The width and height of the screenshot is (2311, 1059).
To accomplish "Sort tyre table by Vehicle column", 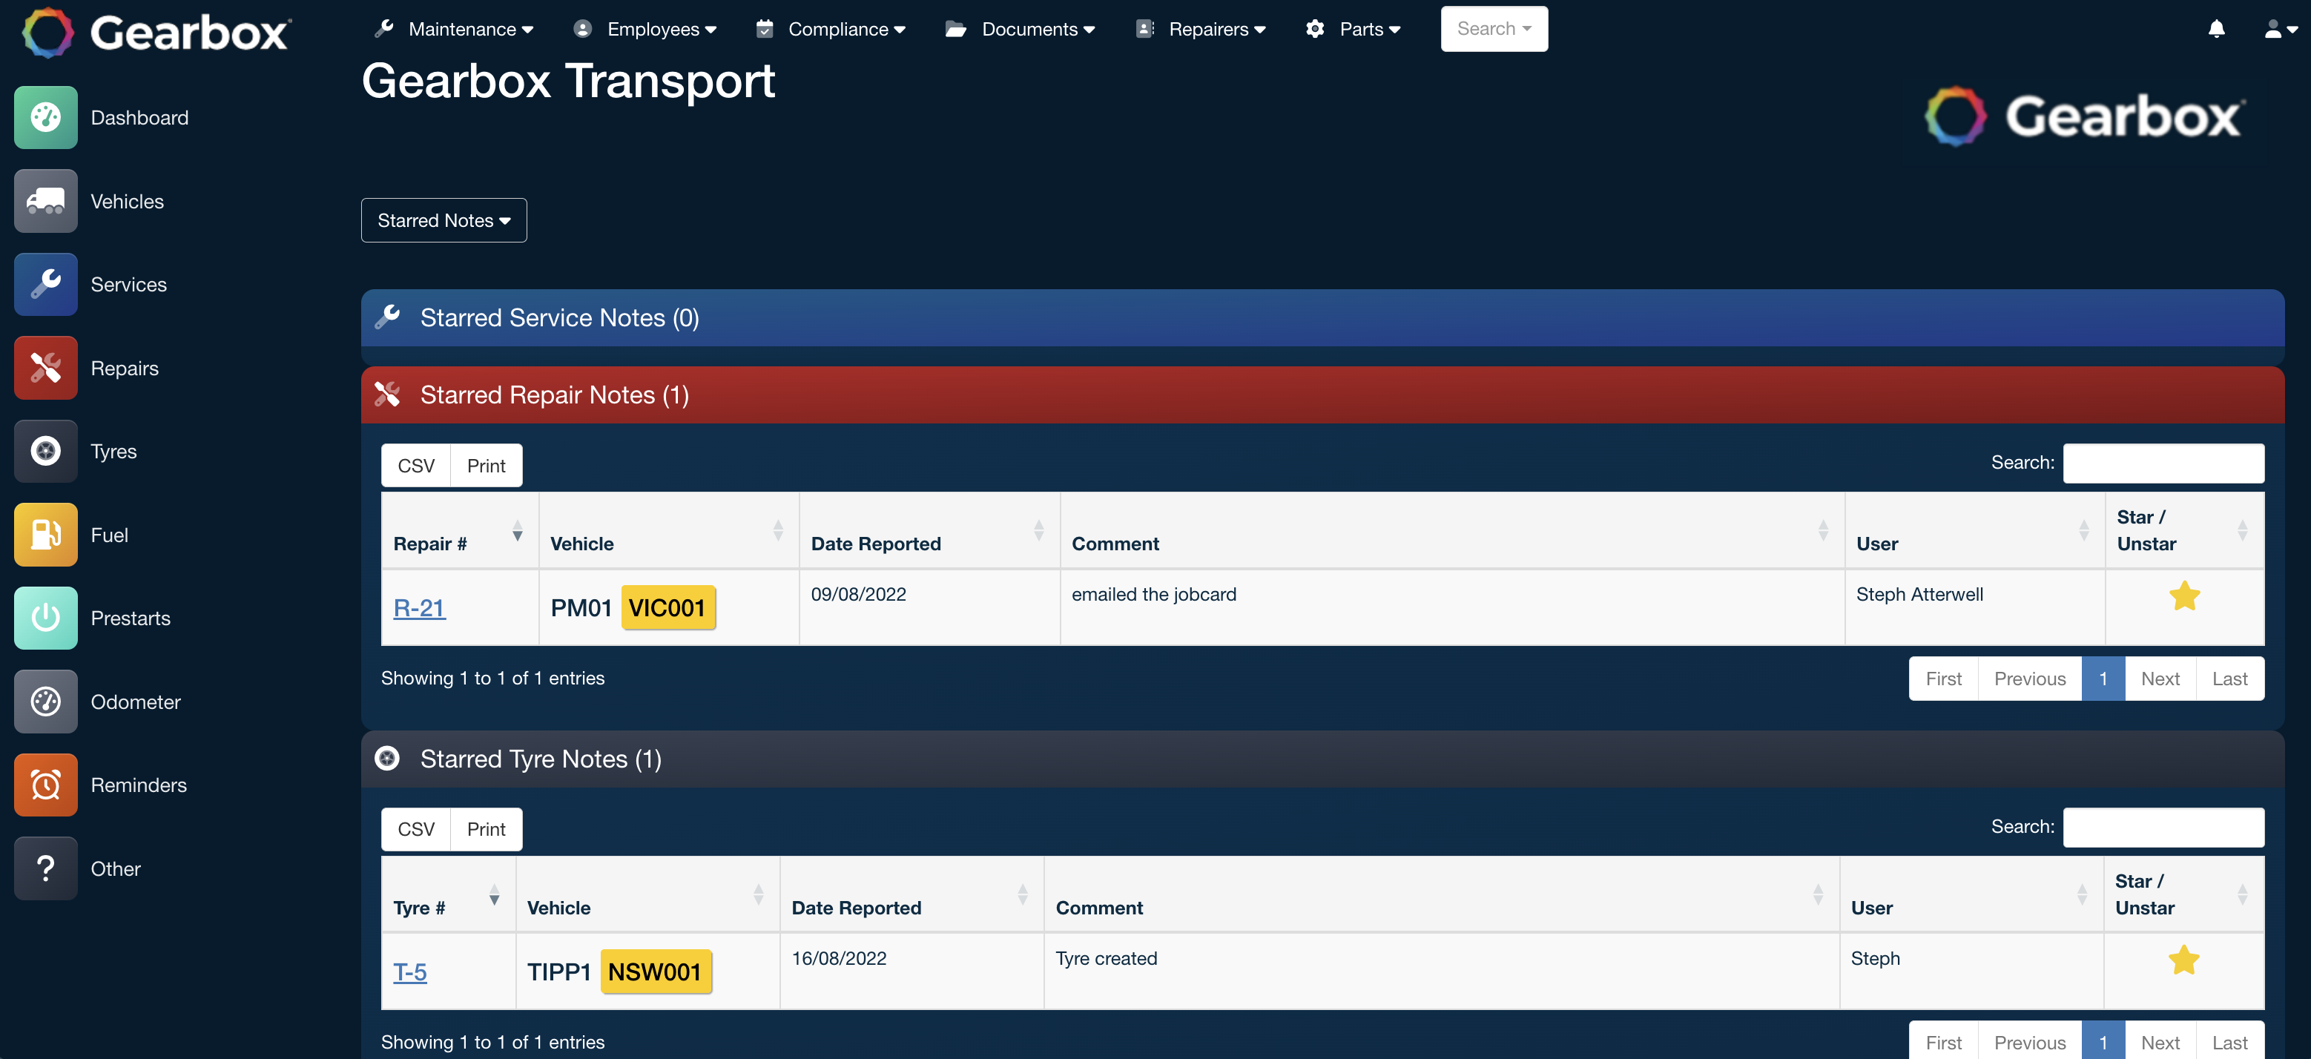I will point(647,894).
